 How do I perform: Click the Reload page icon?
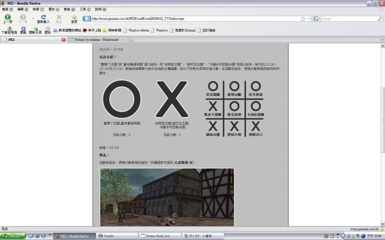43,17
